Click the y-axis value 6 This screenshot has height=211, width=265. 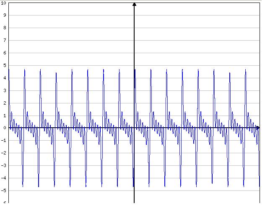(5, 53)
